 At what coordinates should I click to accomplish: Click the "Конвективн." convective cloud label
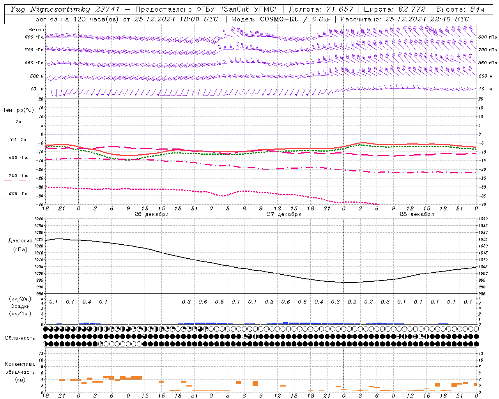point(20,364)
